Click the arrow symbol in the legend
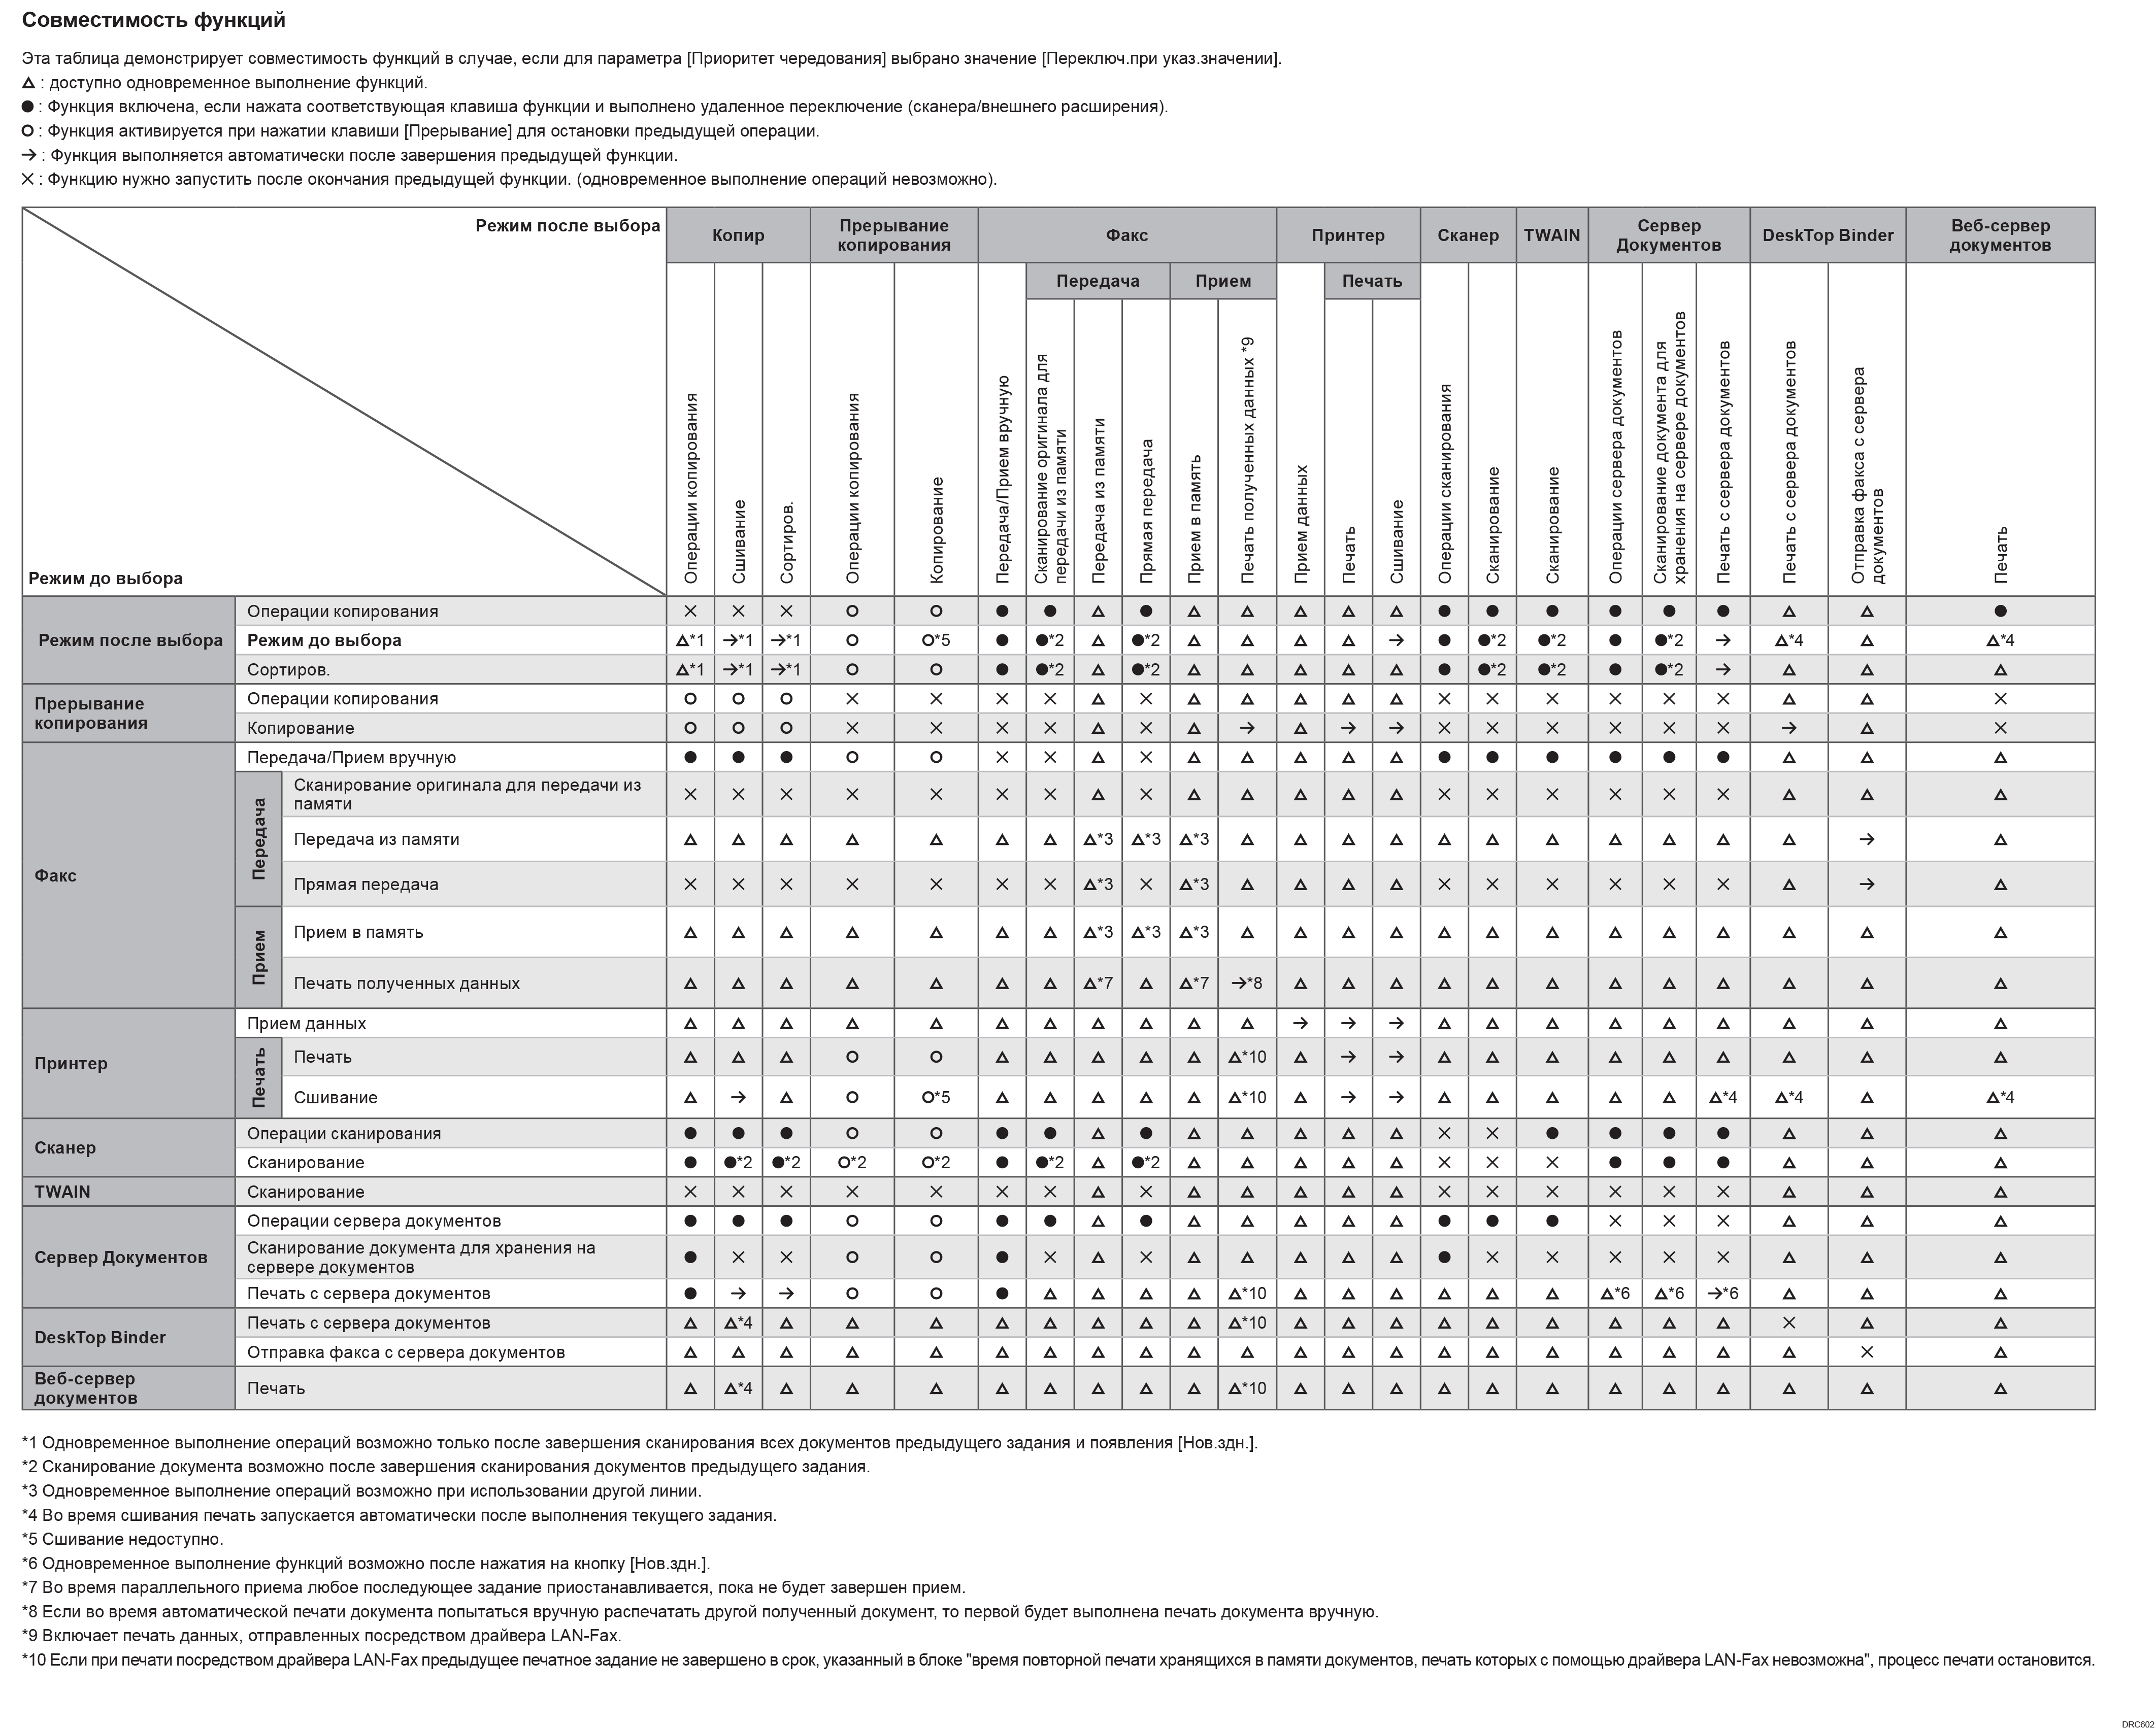The image size is (2156, 1729). tap(28, 156)
